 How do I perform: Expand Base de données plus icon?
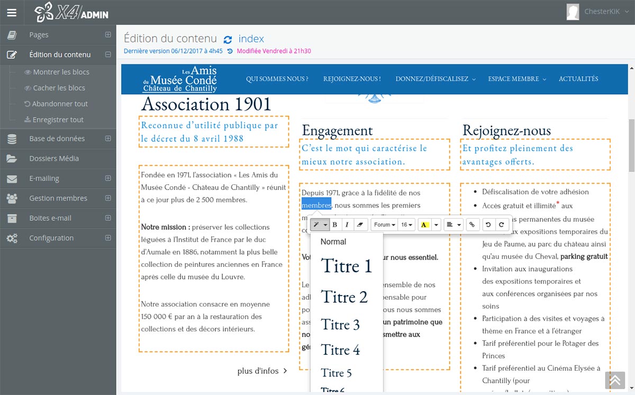(x=108, y=139)
